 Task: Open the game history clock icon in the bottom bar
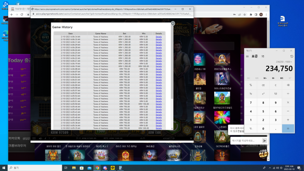coord(54,138)
